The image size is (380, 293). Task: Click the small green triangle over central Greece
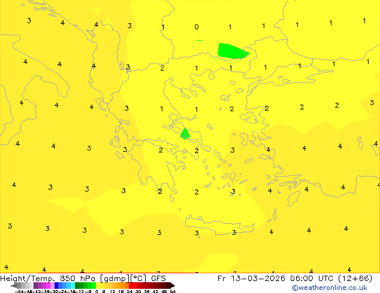(185, 134)
